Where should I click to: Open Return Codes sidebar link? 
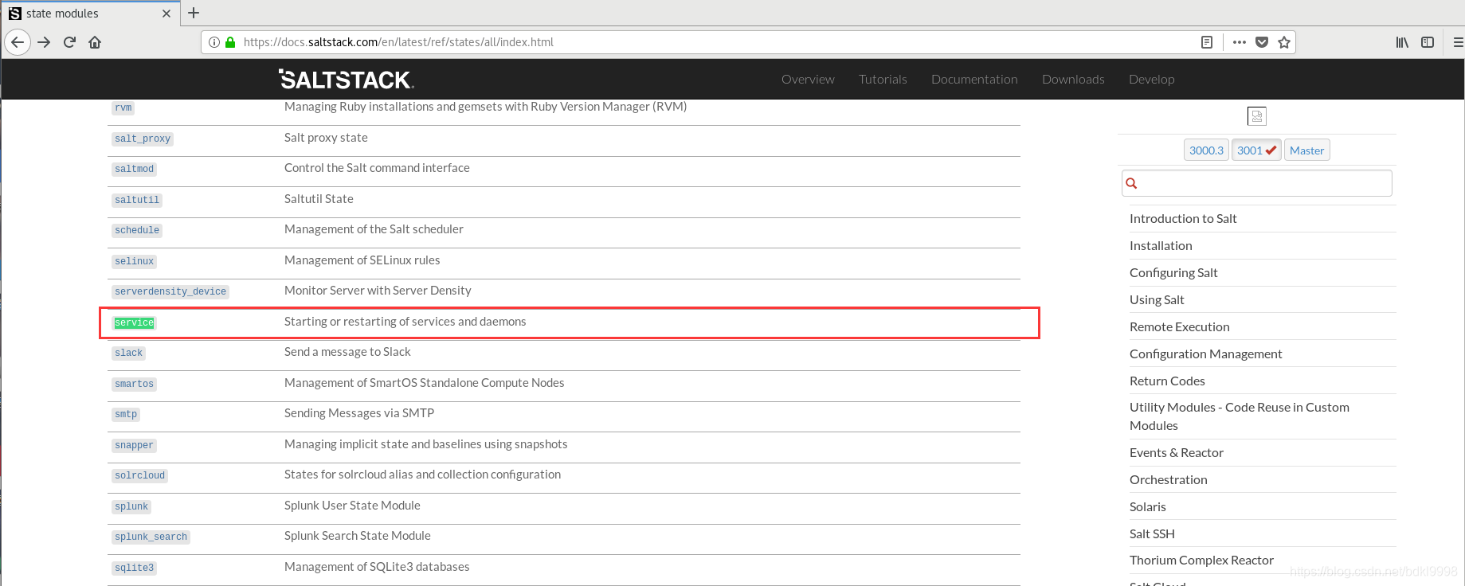point(1167,381)
